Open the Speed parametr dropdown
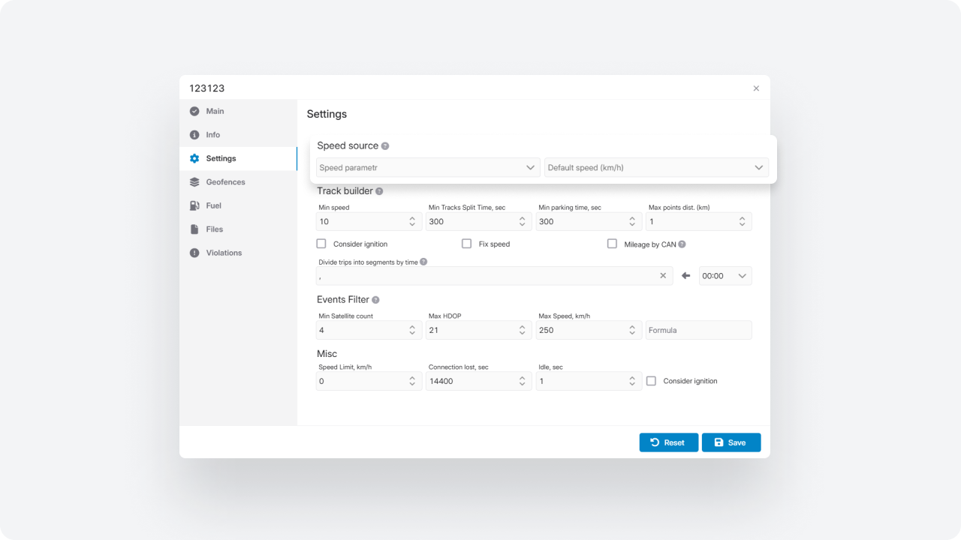The height and width of the screenshot is (540, 961). click(x=427, y=168)
